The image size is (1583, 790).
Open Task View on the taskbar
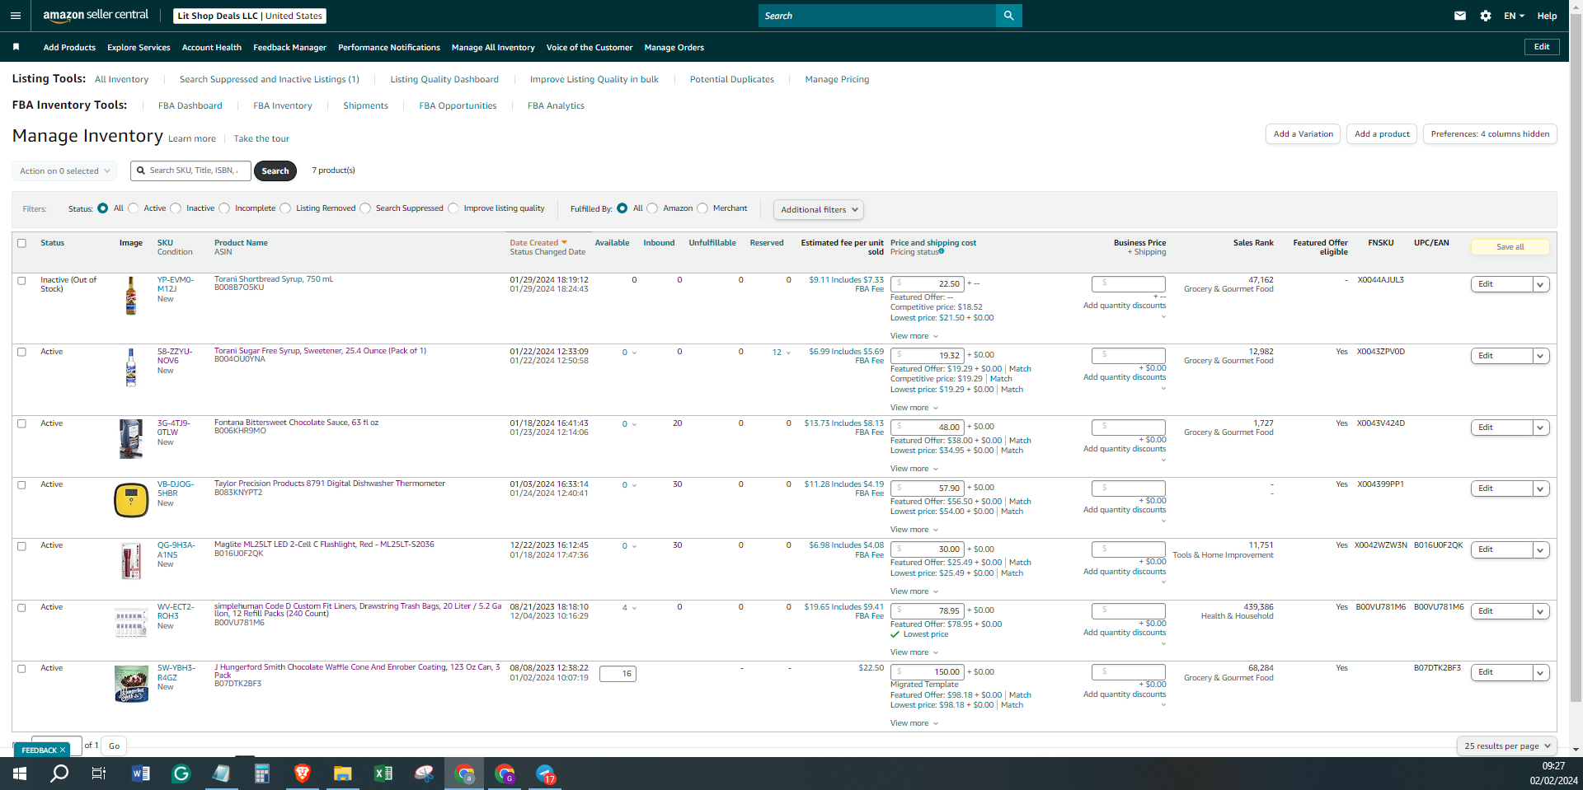99,774
